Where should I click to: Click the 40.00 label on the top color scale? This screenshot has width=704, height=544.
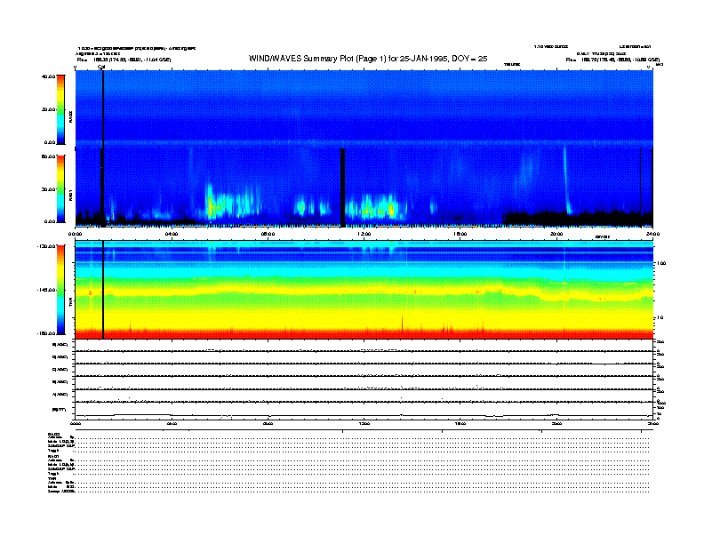point(48,76)
